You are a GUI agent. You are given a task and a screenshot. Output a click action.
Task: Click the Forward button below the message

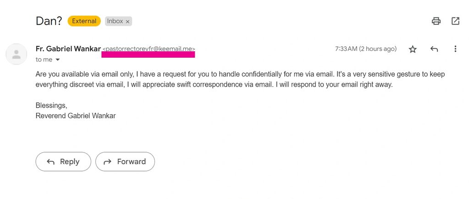(x=125, y=161)
